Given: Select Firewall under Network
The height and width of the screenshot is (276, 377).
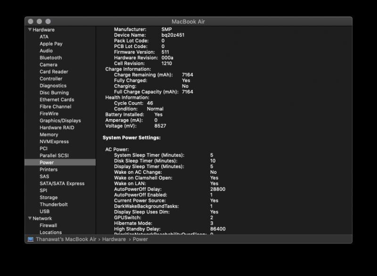Looking at the screenshot, I should click(49, 225).
